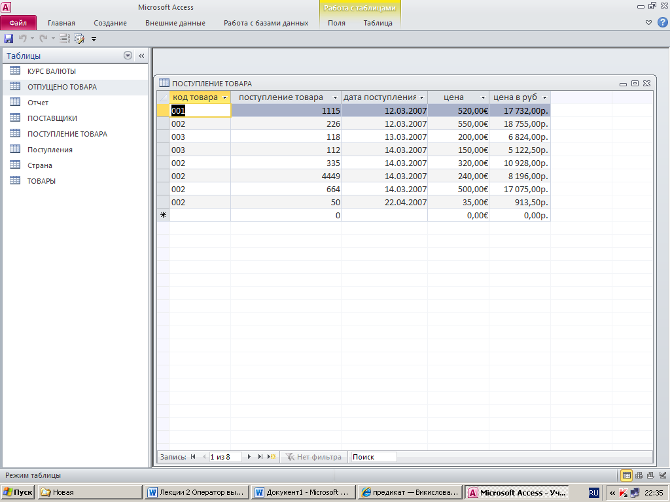Go to first record navigation button
The width and height of the screenshot is (670, 502).
(193, 457)
